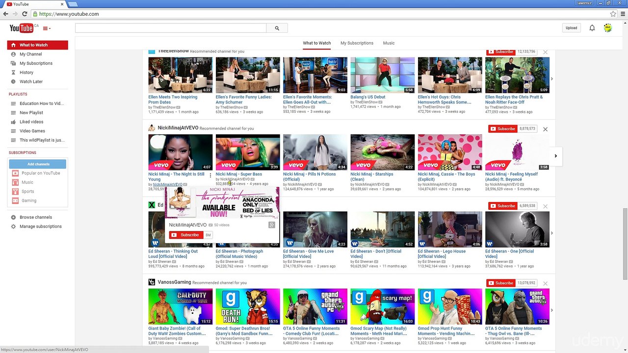Click VanossGaming channel avatar icon

pos(152,282)
